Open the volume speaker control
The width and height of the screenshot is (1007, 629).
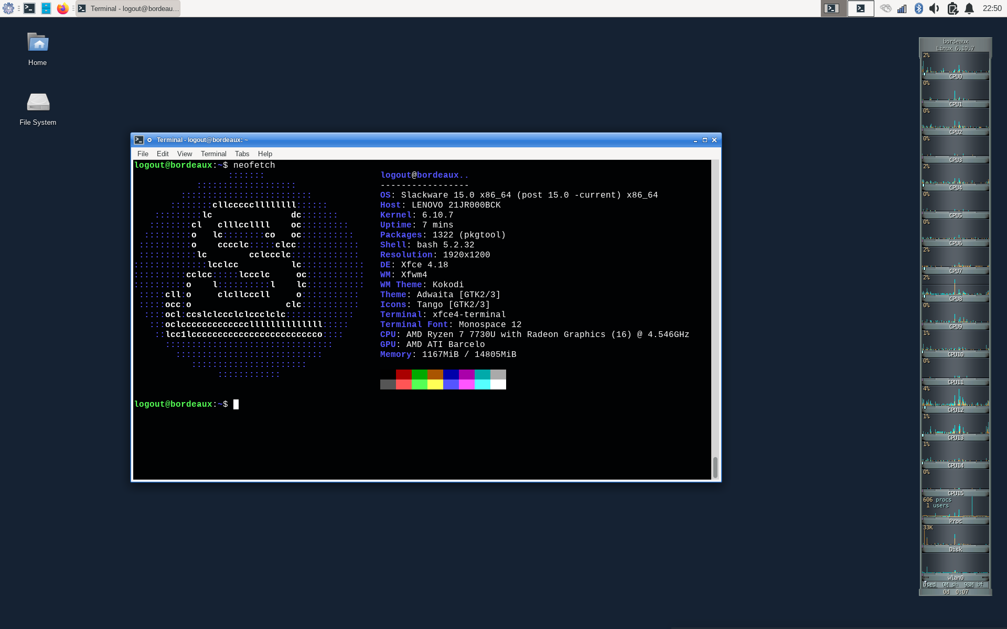pos(935,8)
